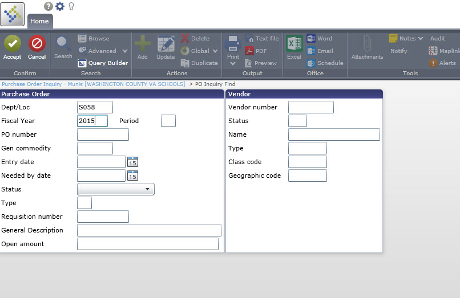Click the Accept green checkmark icon
Image resolution: width=460 pixels, height=298 pixels.
[x=13, y=43]
